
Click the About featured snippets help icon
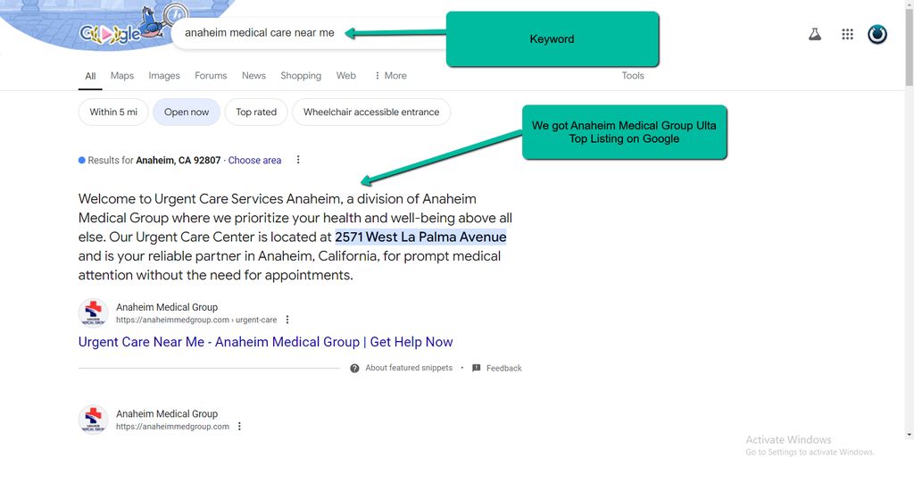pos(354,368)
